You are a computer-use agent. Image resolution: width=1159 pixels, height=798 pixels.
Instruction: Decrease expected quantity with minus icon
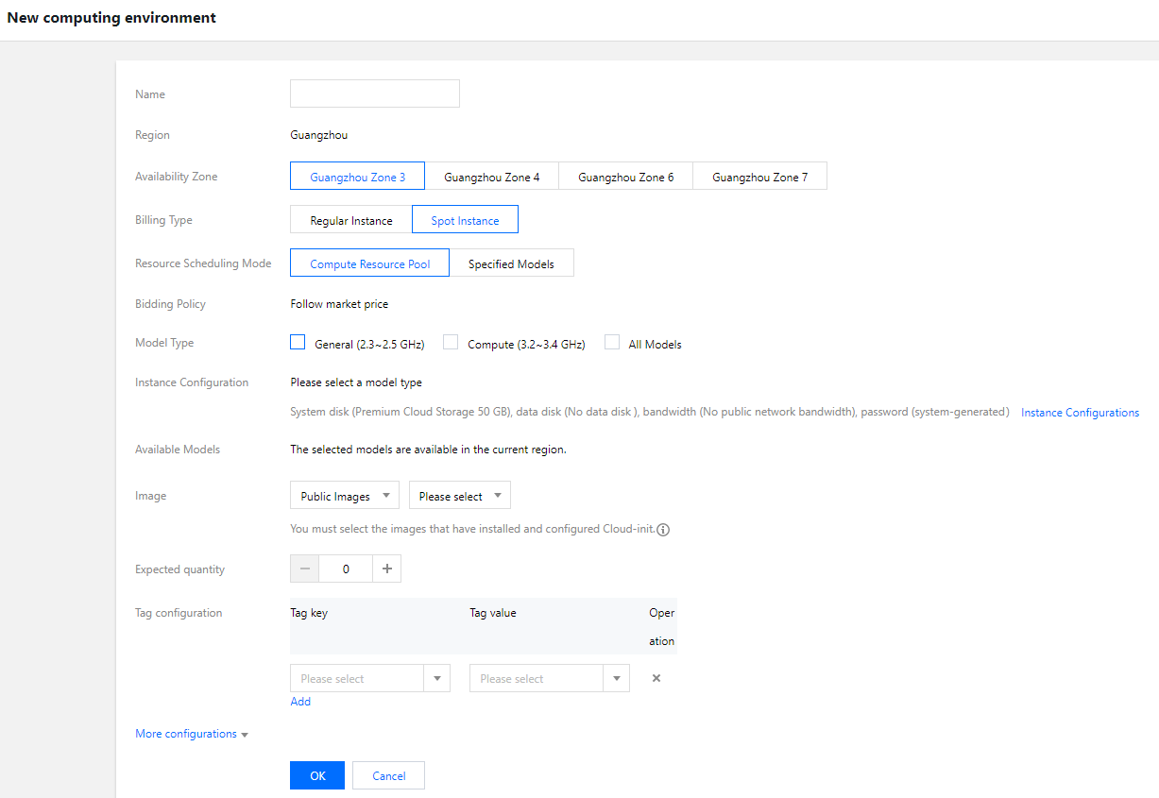tap(304, 569)
